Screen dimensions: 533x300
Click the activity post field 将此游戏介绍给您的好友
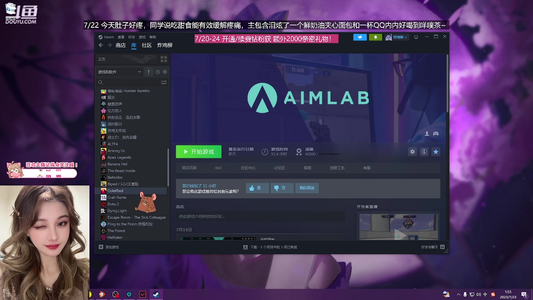[260, 216]
